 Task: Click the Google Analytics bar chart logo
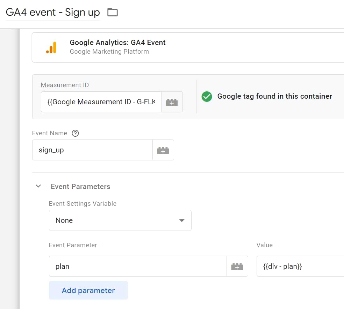click(x=51, y=48)
